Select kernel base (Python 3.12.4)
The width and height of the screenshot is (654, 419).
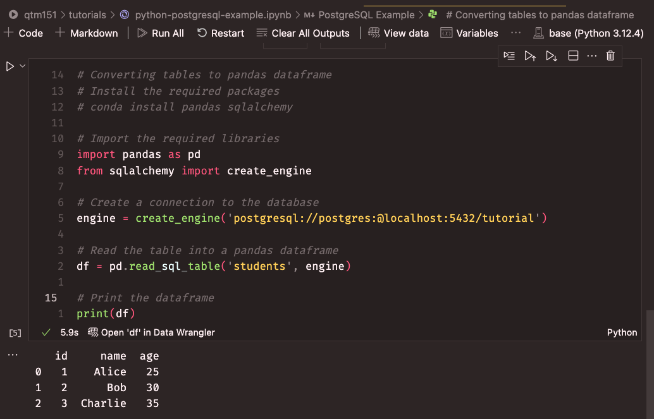(x=588, y=33)
